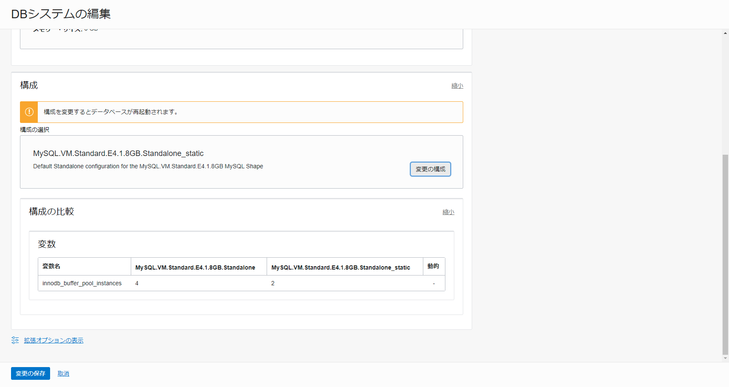Click the vertical scrollbar thumb

pos(725,254)
